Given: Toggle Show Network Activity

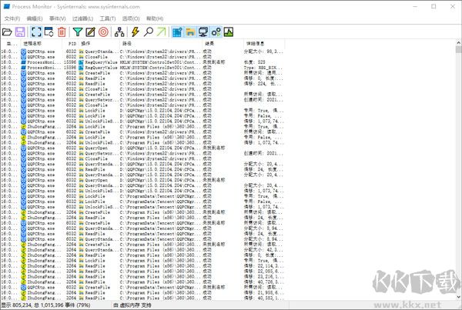Looking at the screenshot, I should [x=203, y=32].
